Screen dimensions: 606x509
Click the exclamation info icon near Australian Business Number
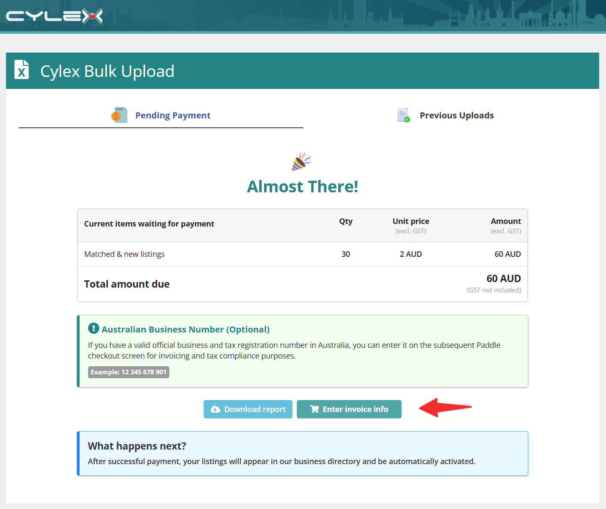pos(93,328)
